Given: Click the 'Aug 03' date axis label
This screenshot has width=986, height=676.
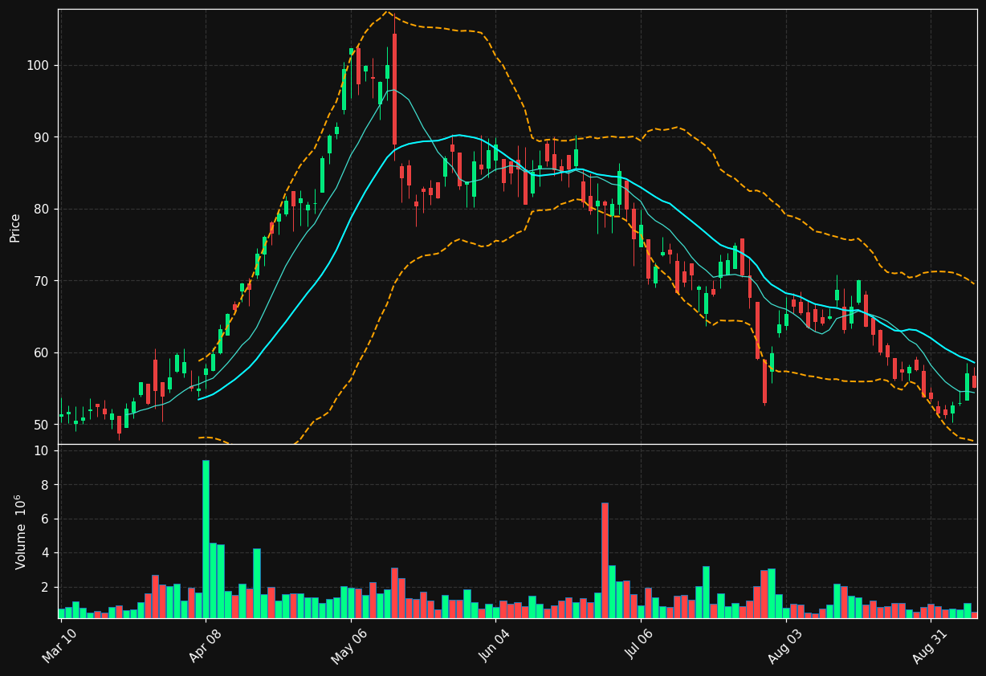Looking at the screenshot, I should tap(785, 646).
